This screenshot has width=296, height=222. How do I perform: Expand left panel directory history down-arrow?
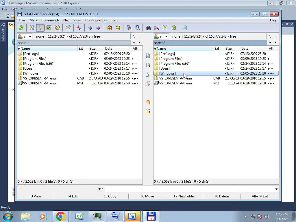[x=139, y=42]
